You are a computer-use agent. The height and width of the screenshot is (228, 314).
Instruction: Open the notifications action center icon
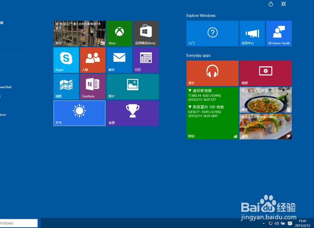tap(290, 223)
